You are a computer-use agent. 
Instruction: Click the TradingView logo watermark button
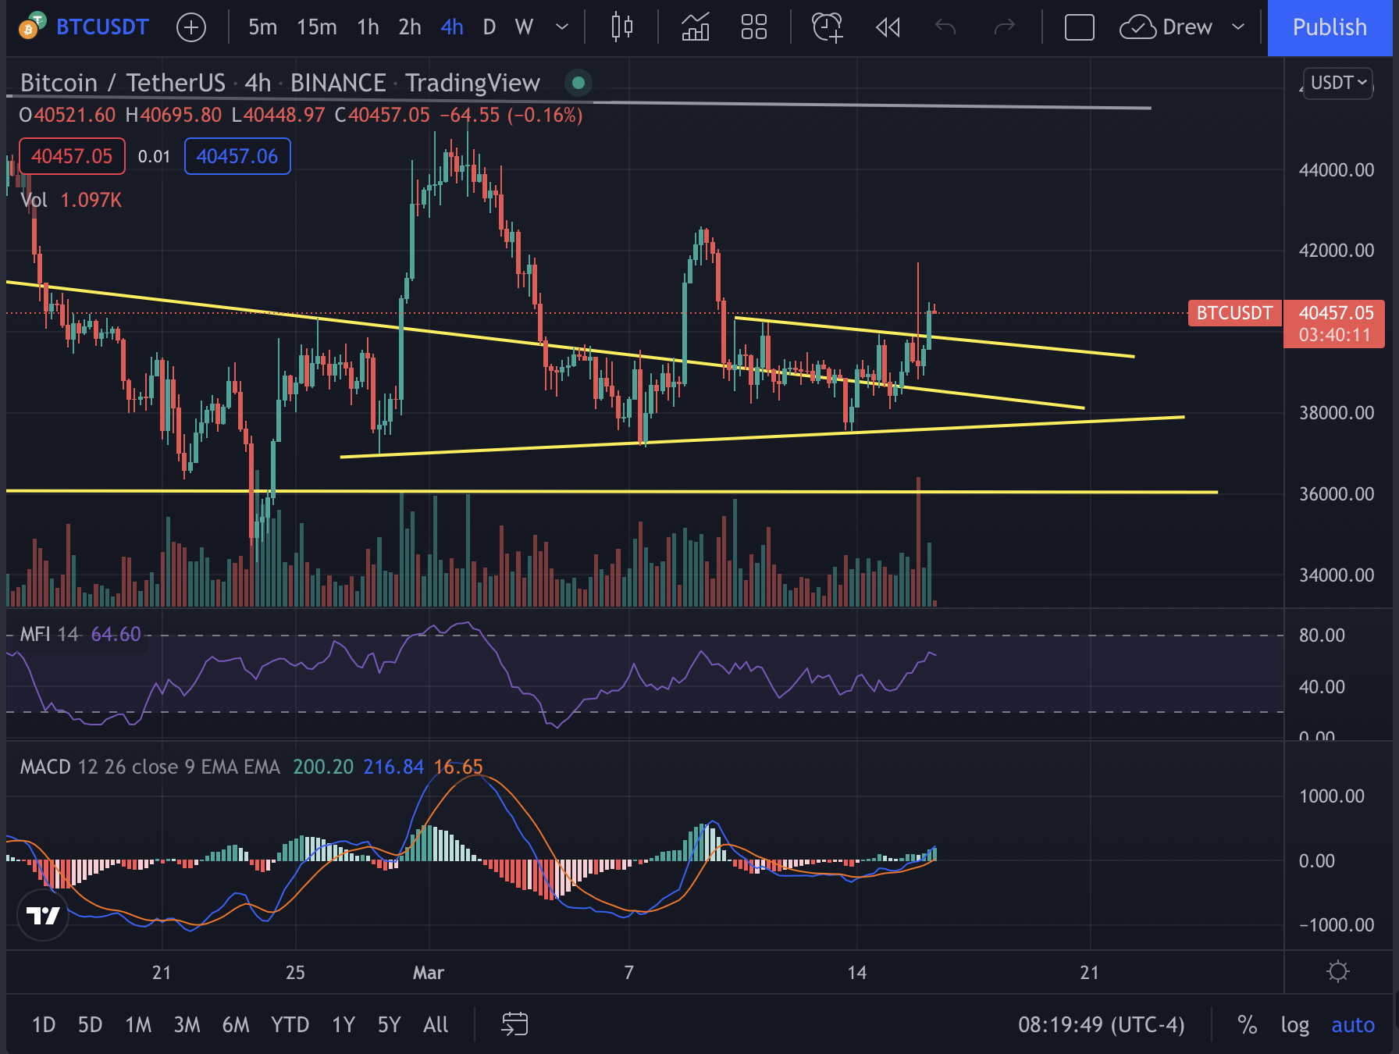[43, 915]
